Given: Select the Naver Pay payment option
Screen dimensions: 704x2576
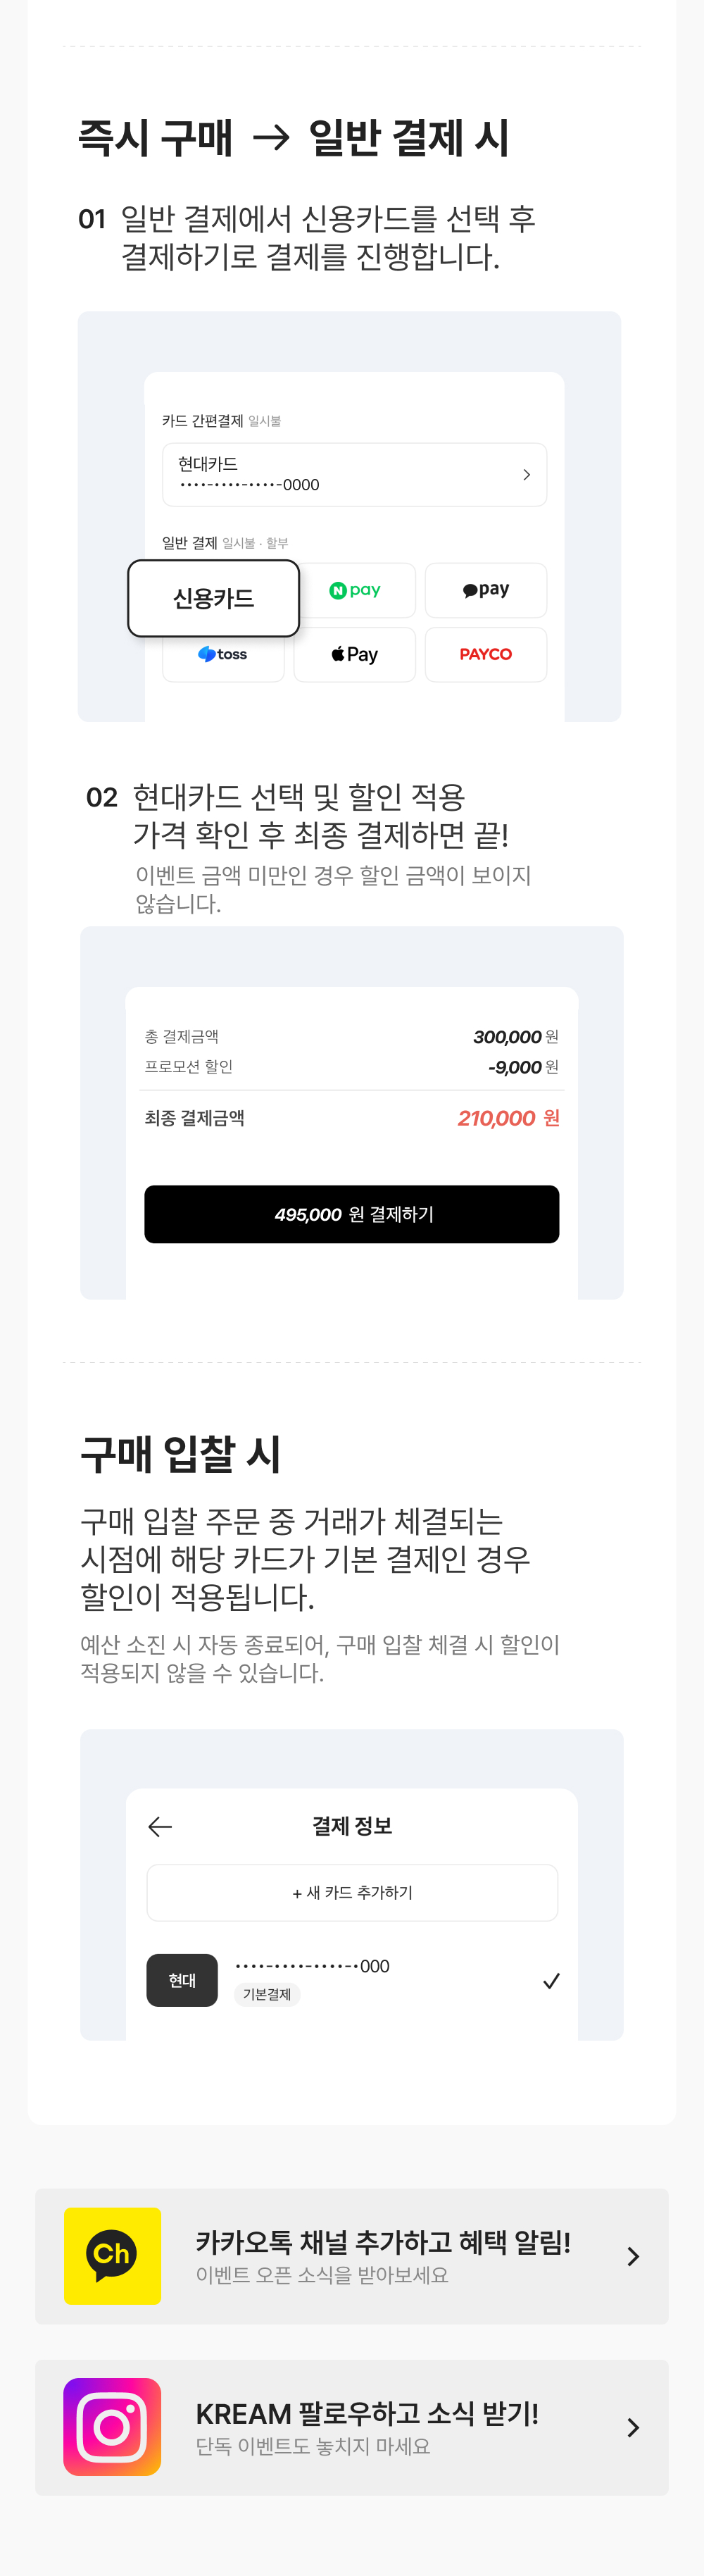Looking at the screenshot, I should [x=355, y=590].
